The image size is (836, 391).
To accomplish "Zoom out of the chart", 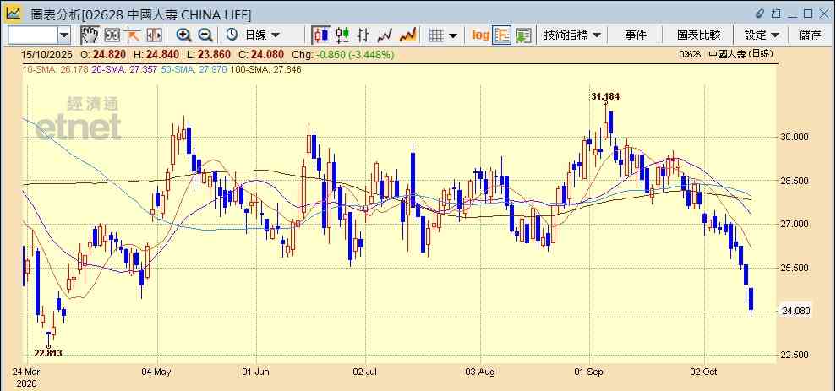I will tap(205, 35).
